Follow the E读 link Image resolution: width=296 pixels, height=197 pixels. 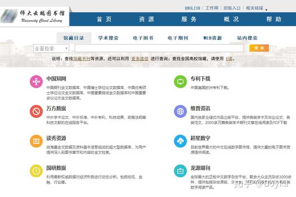(229, 59)
